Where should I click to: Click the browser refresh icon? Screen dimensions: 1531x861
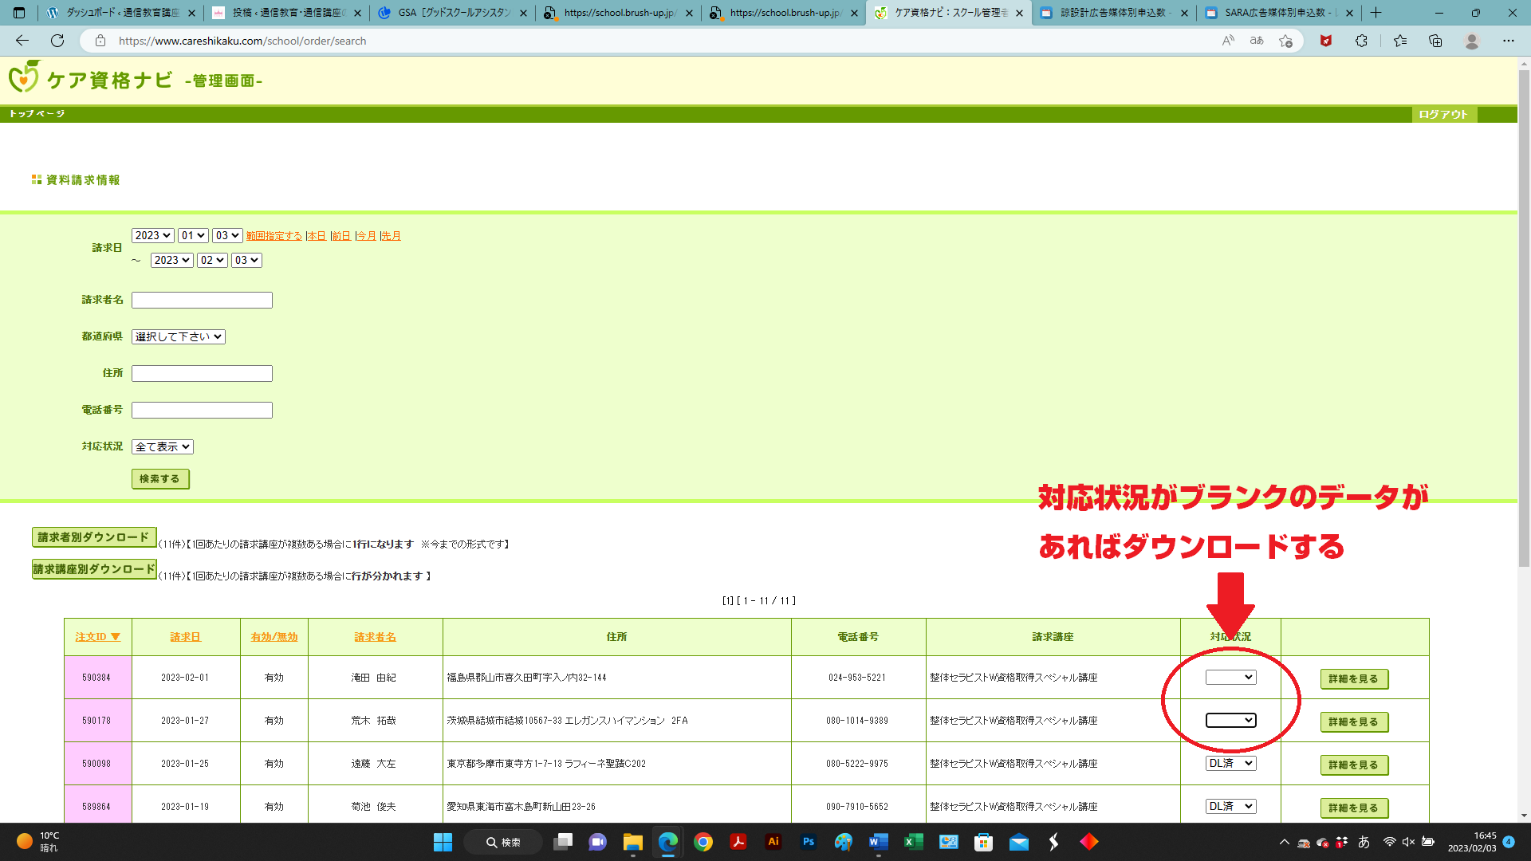pyautogui.click(x=57, y=41)
